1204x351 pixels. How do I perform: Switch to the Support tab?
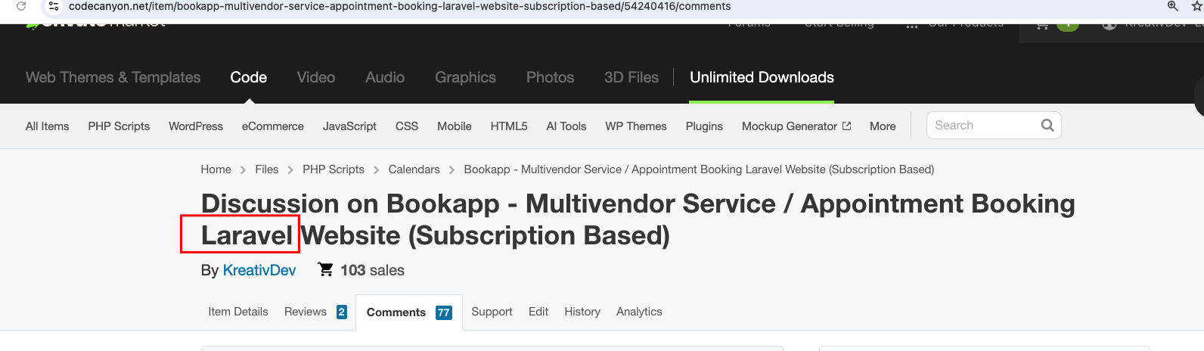[x=492, y=312]
